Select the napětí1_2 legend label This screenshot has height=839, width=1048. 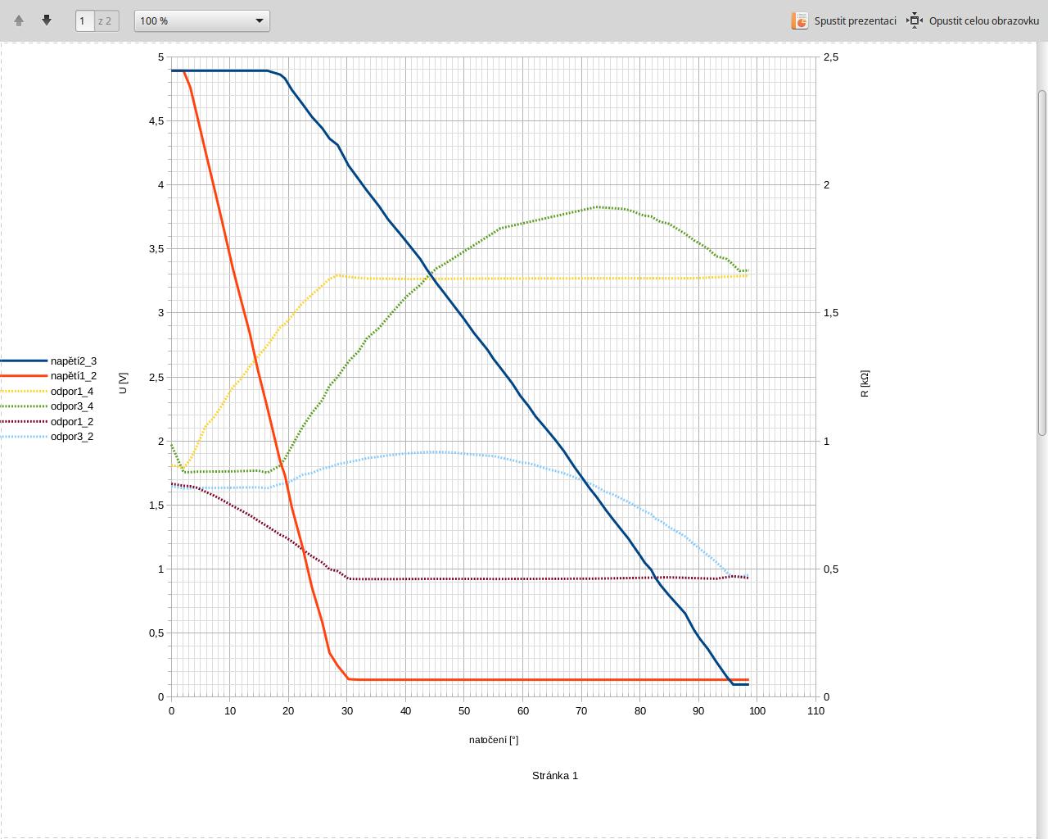(74, 376)
